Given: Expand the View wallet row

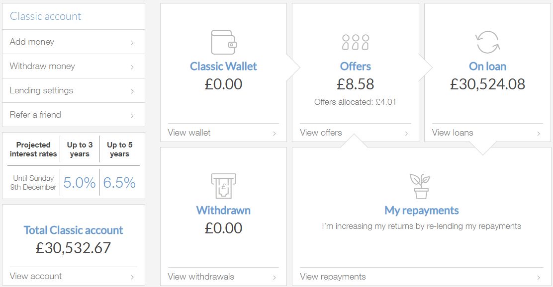Looking at the screenshot, I should click(x=223, y=133).
